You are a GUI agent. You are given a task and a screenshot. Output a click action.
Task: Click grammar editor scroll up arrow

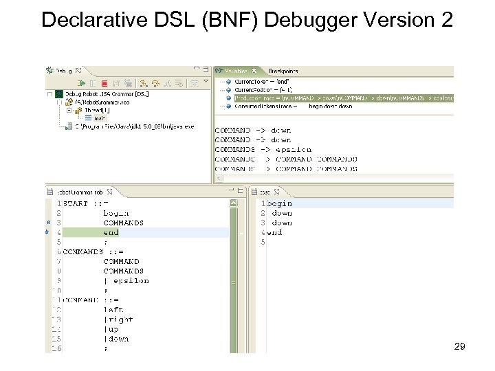(x=233, y=203)
